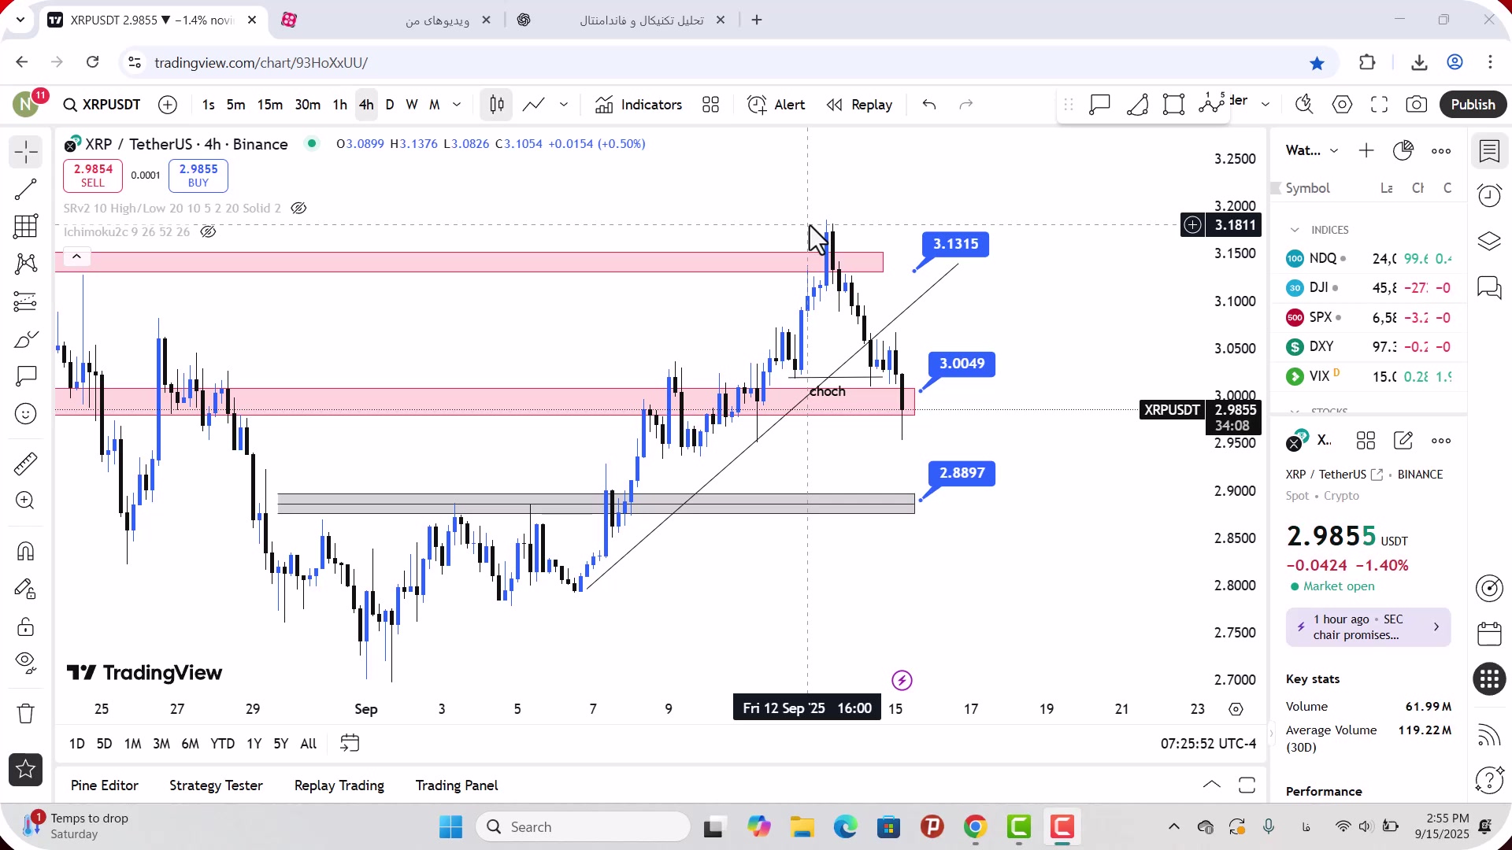This screenshot has width=1512, height=850.
Task: Open the Strategy Tester tab
Action: (216, 785)
